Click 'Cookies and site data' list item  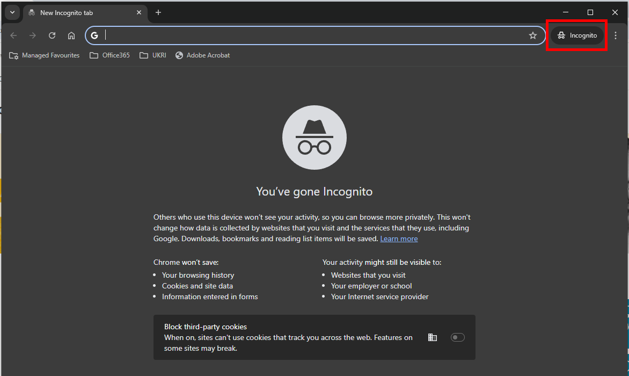pos(198,286)
